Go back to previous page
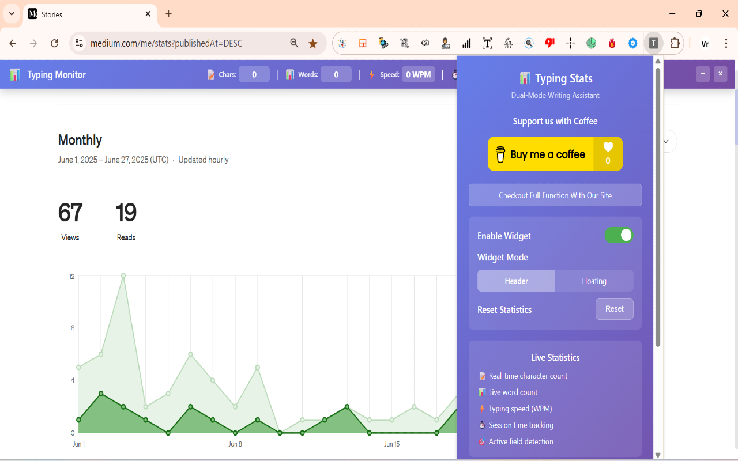Screen dimensions: 738x461 tap(13, 43)
